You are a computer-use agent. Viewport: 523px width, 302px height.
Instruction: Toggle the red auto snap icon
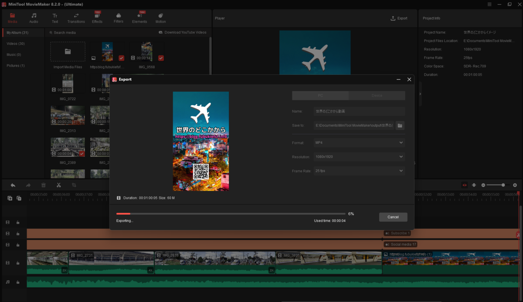465,185
